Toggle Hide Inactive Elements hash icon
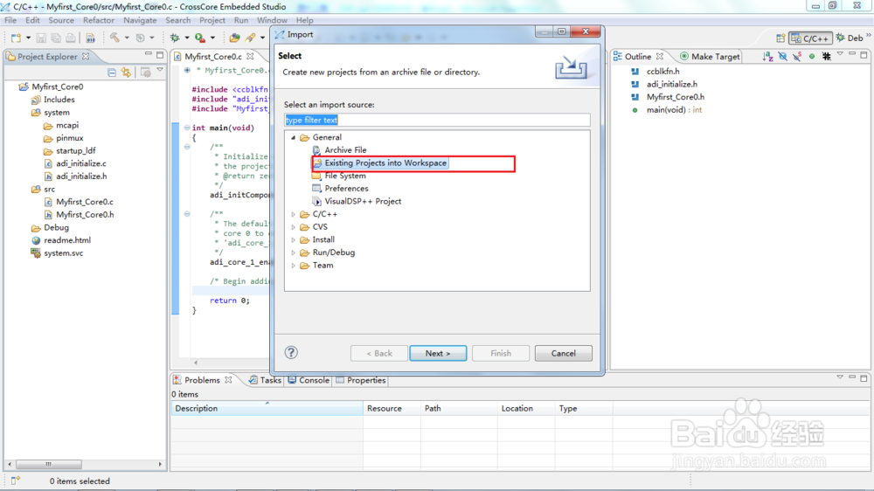Image resolution: width=874 pixels, height=491 pixels. (x=827, y=56)
